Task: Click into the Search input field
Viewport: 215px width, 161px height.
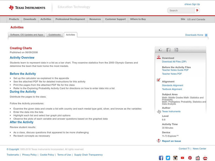Action: (x=181, y=10)
